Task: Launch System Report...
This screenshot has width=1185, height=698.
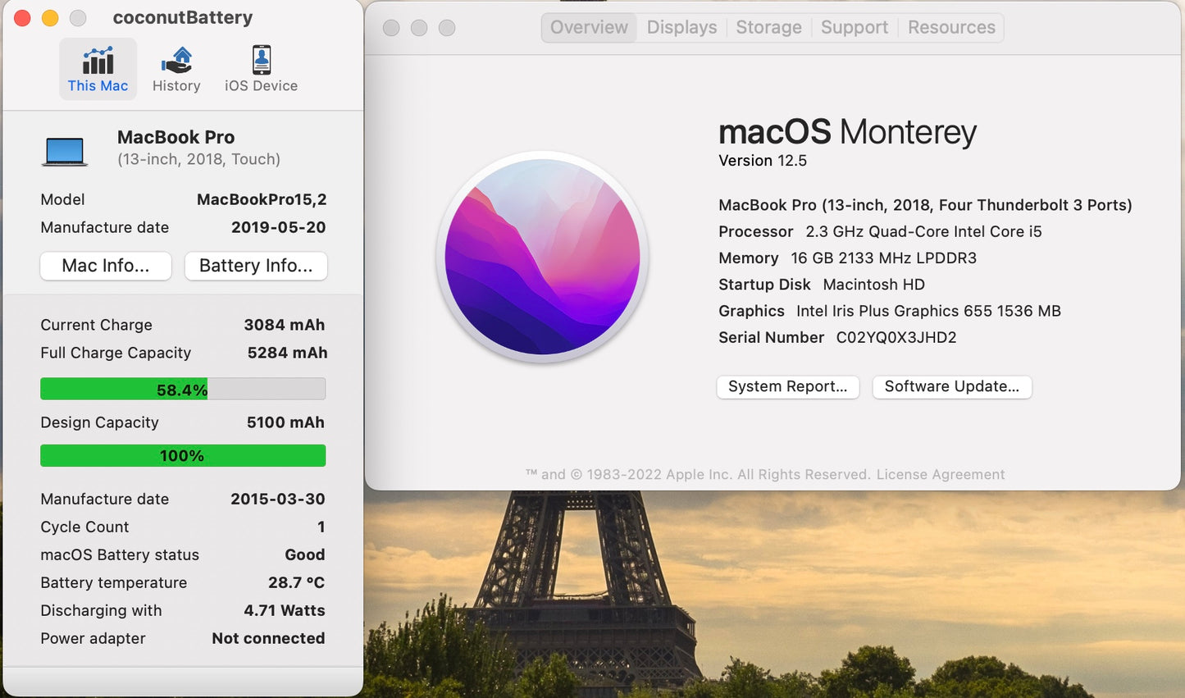Action: [x=787, y=387]
